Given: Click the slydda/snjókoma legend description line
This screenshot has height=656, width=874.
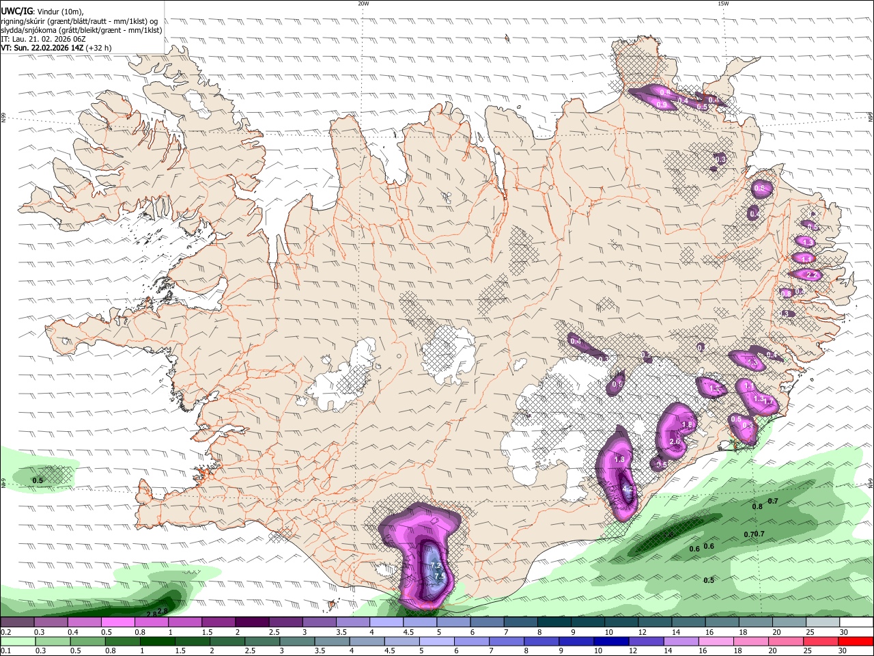Looking at the screenshot, I should point(81,30).
